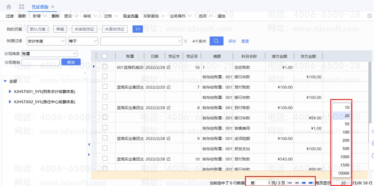This screenshot has height=186, width=374.
Task: Click the blue search magnifier button
Action: pos(216,41)
